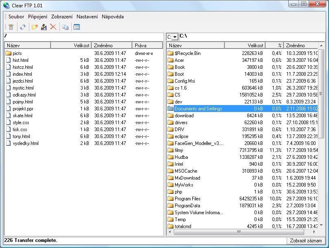This screenshot has width=329, height=248.
Task: Sort remote list by Název column
Action: click(x=28, y=45)
